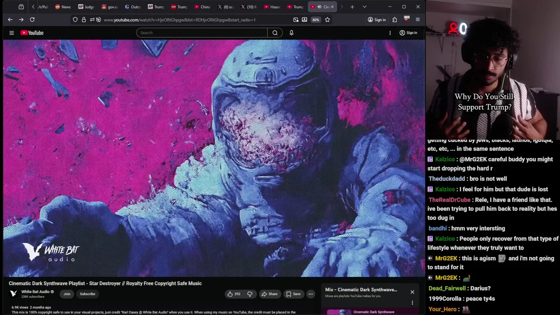
Task: Open the browser Sign in account button
Action: (x=377, y=20)
